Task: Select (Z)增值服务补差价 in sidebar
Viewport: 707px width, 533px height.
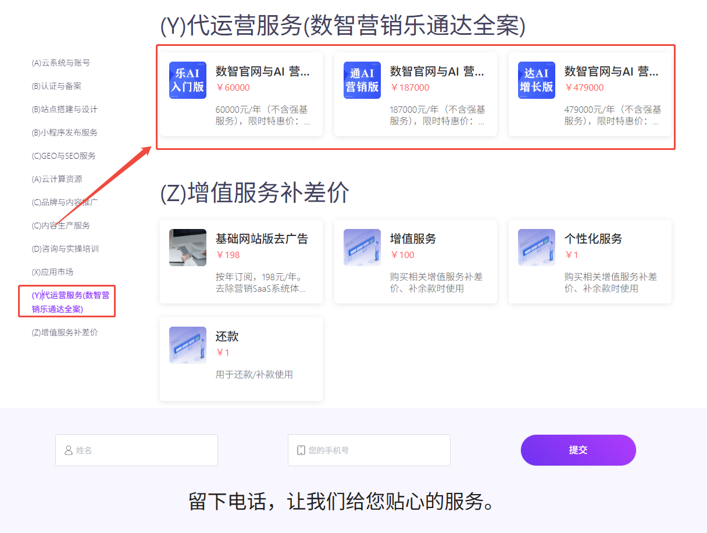Action: tap(65, 332)
